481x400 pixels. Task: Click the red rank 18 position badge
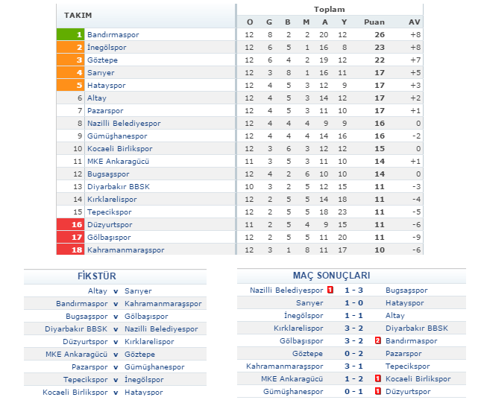71,250
